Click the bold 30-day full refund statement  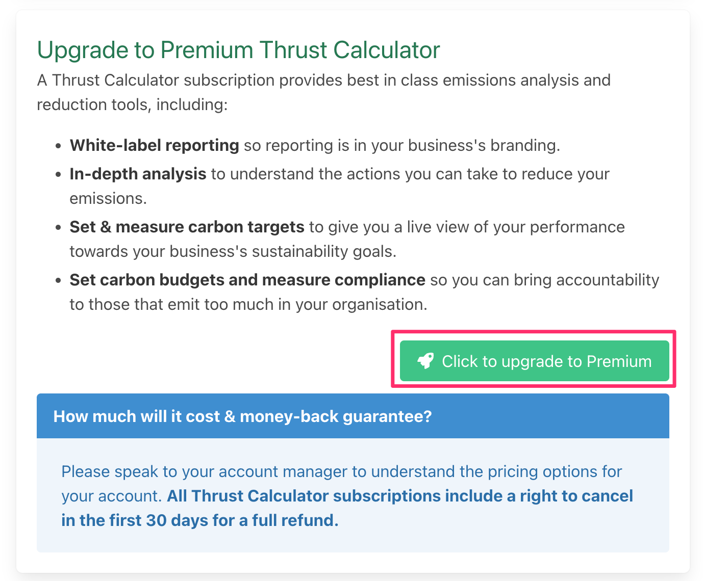[347, 509]
